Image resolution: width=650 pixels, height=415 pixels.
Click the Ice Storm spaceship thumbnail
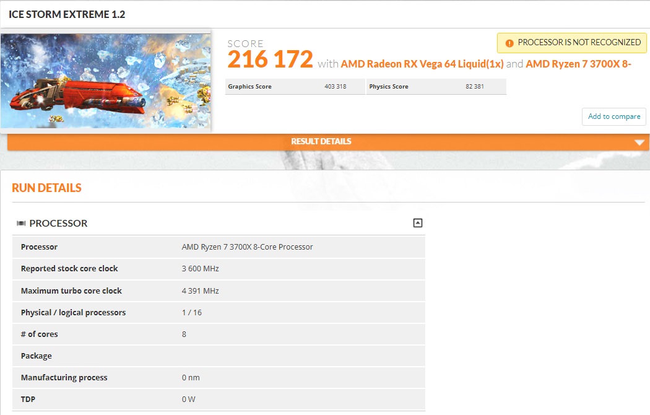(106, 81)
